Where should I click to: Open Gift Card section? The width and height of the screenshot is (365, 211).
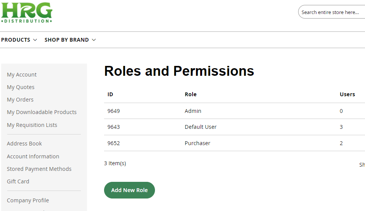[x=18, y=181]
